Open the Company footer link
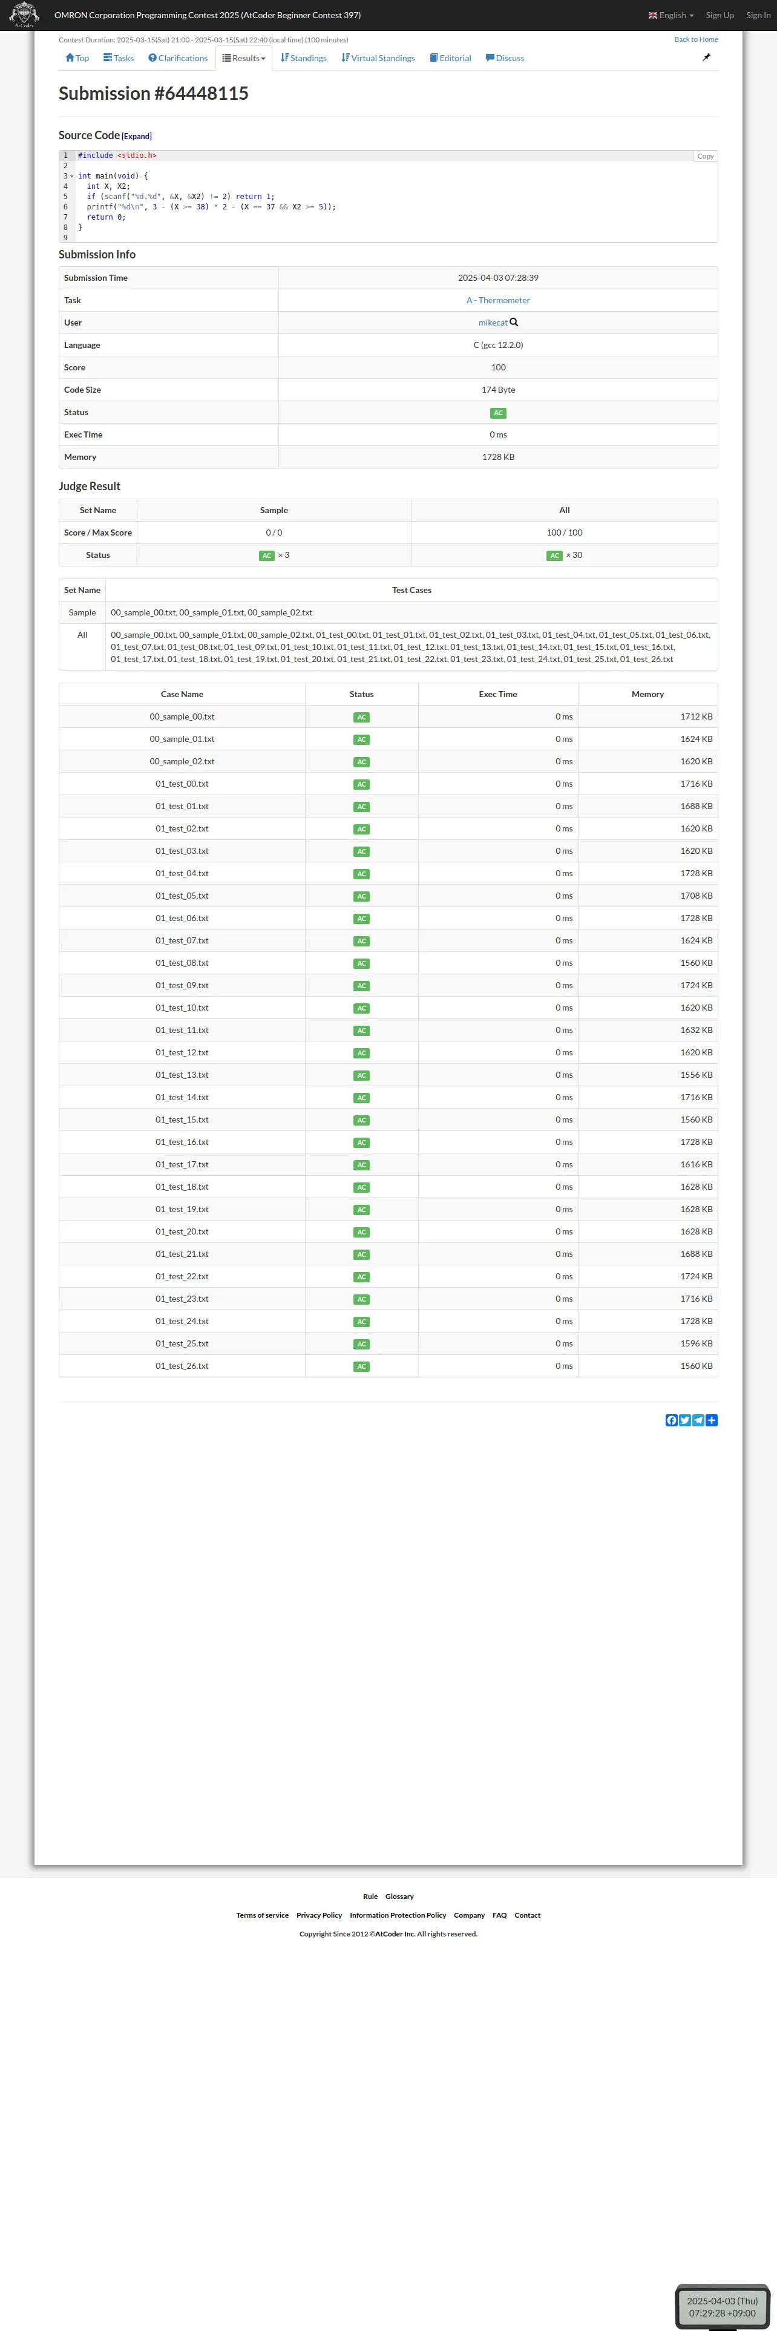 tap(470, 1916)
